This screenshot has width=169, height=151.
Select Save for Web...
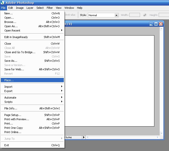[x=32, y=69]
